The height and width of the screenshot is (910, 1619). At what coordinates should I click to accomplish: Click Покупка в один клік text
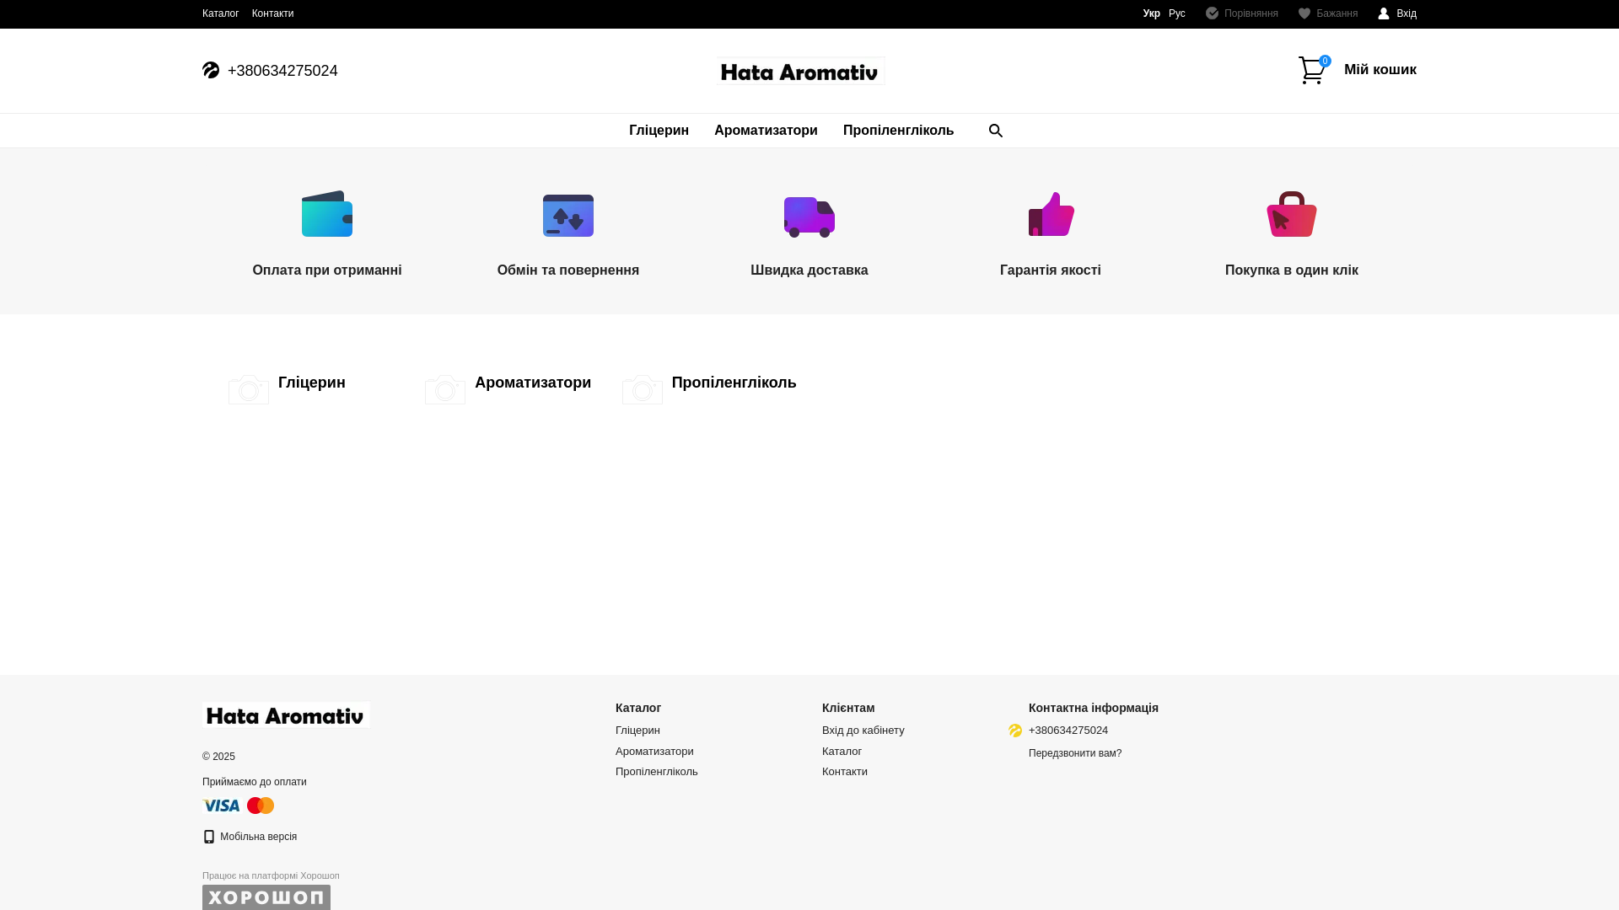point(1292,270)
